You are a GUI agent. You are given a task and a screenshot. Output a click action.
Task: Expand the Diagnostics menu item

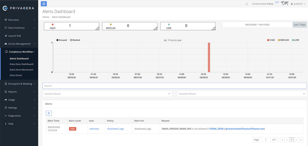point(19,116)
